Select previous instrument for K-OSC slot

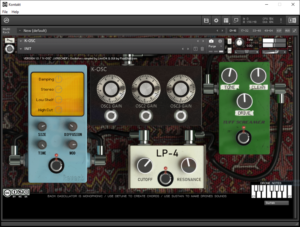[x=198, y=41]
